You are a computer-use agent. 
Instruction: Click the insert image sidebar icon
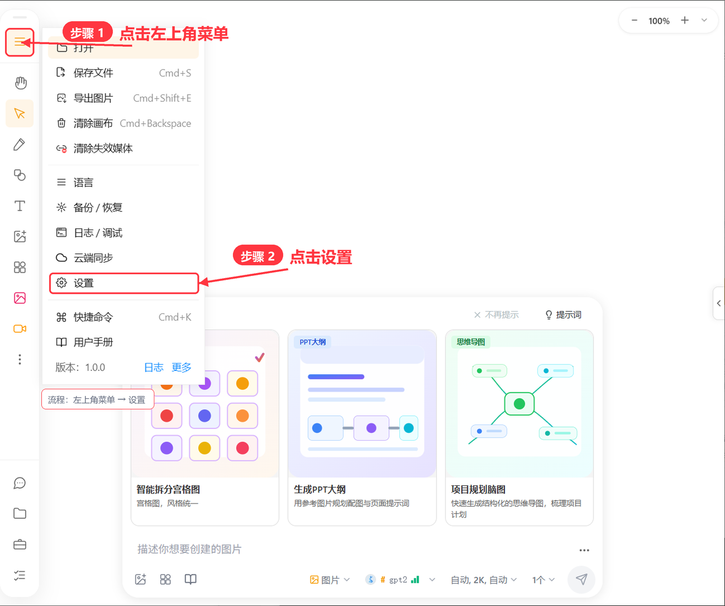point(20,236)
